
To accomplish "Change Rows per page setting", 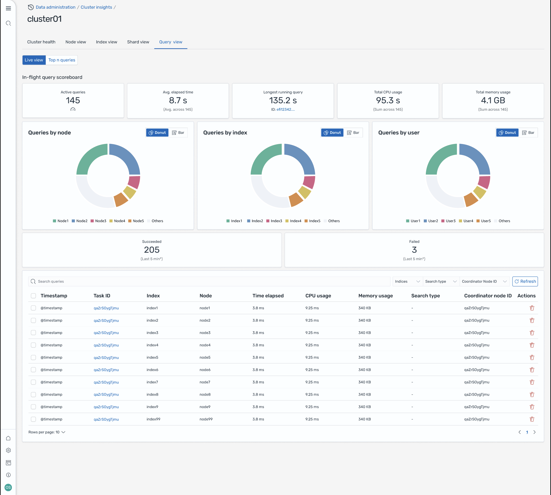I will pos(47,432).
